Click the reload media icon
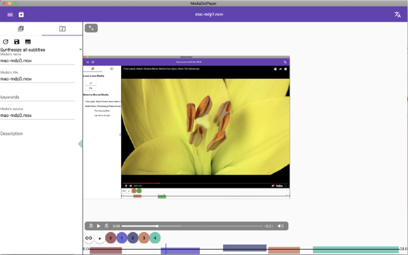Screen dimensions: 408x255 pos(5,41)
